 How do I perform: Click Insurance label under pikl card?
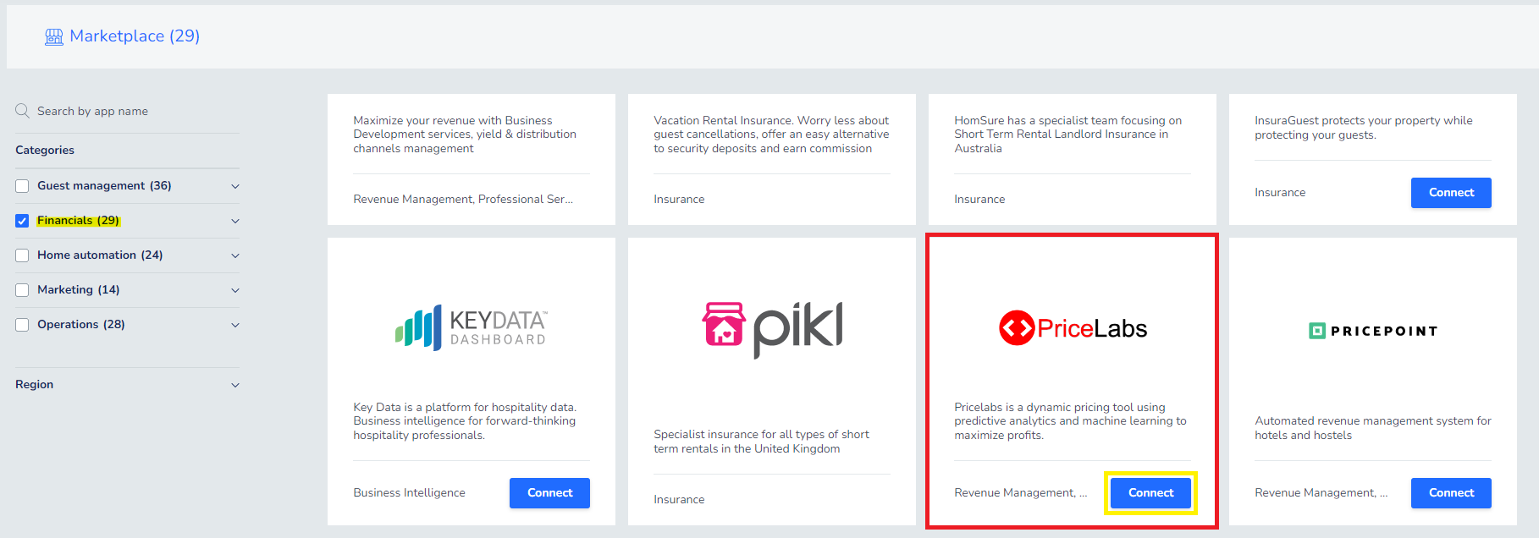(x=679, y=499)
